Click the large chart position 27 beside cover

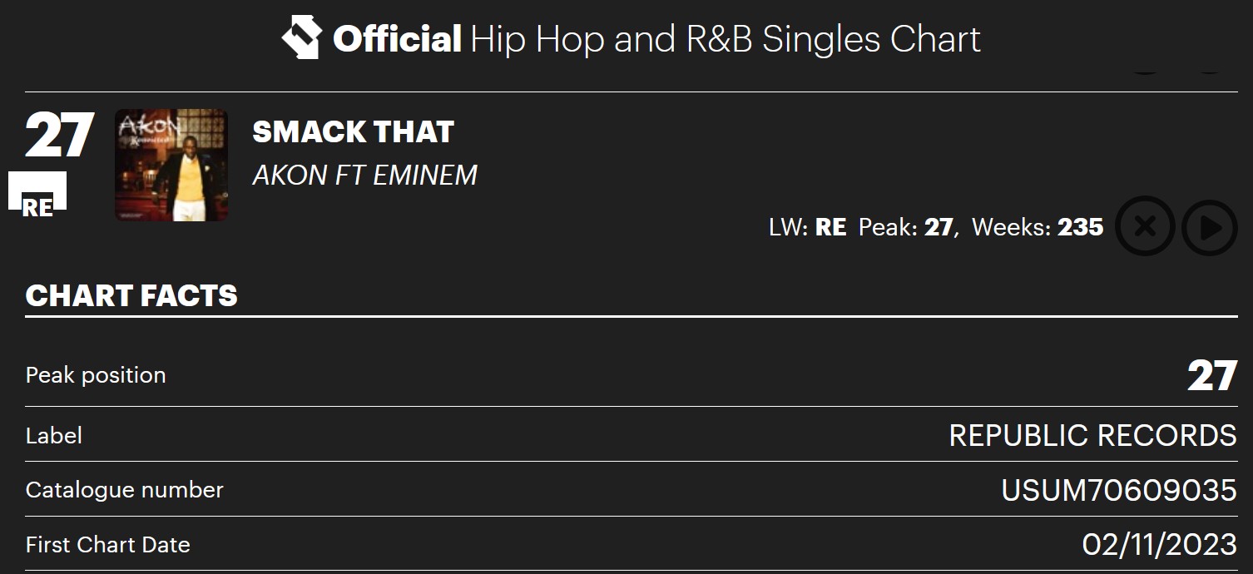(x=57, y=136)
